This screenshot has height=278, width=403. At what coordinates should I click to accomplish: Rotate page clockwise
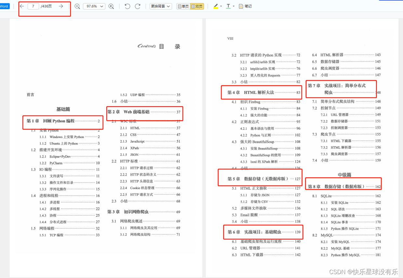click(137, 6)
